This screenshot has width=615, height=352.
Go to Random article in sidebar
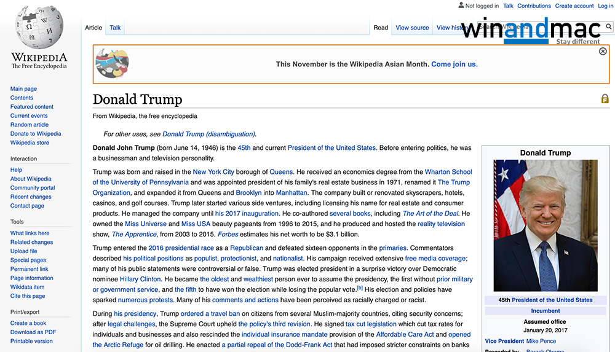[30, 125]
